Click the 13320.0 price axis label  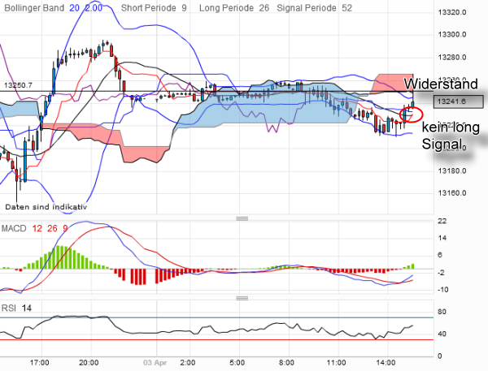pyautogui.click(x=452, y=12)
